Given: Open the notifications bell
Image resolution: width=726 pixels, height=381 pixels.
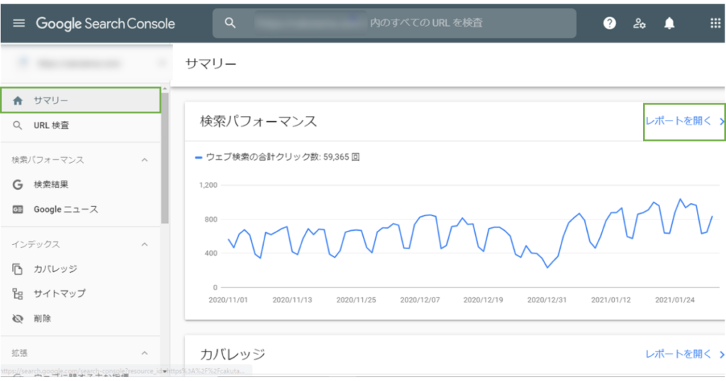Looking at the screenshot, I should click(x=669, y=23).
